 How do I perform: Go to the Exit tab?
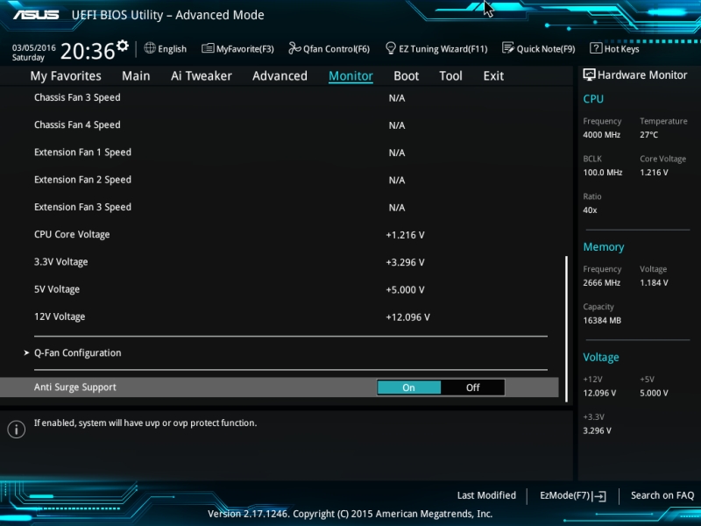[x=493, y=76]
